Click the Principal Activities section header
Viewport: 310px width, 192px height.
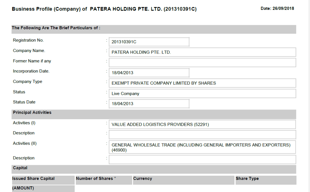[32, 112]
